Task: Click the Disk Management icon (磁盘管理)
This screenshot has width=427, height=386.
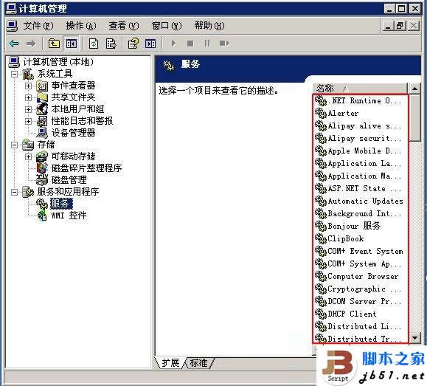Action: click(x=42, y=180)
